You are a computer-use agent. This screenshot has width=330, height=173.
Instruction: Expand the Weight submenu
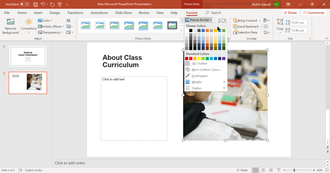(x=205, y=82)
